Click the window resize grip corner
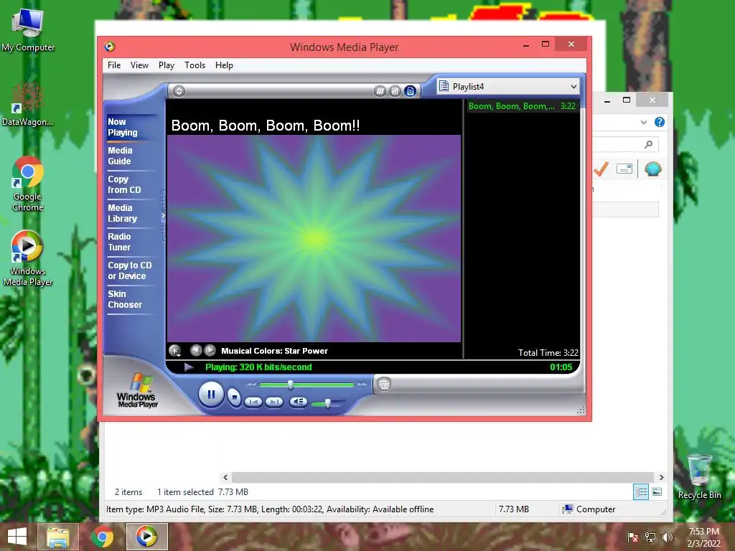Screen dimensions: 735x551 pos(581,410)
